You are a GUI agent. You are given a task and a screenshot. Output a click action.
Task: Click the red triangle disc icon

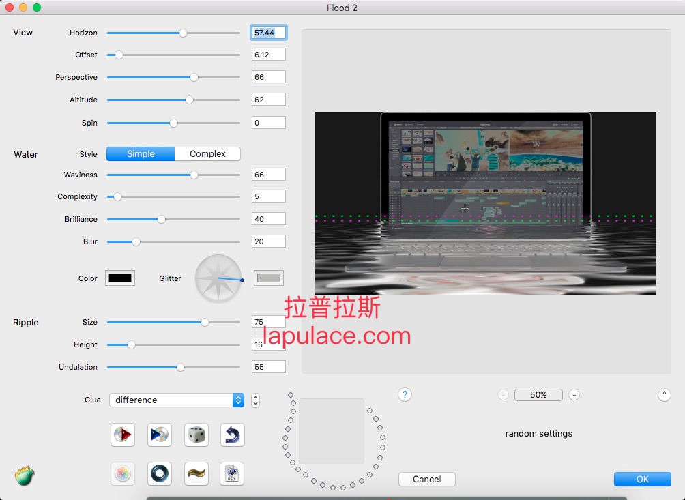(x=123, y=435)
